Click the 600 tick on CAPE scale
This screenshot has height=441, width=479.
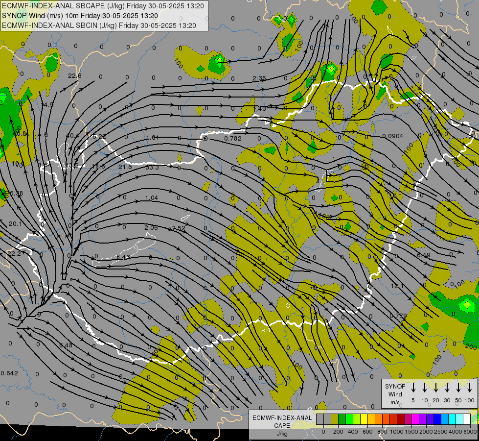tap(367, 432)
